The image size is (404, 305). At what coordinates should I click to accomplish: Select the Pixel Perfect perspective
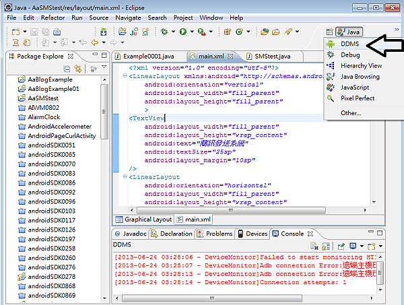point(356,98)
